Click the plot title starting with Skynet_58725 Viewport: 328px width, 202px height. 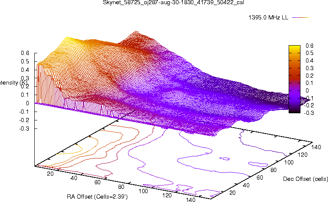(x=174, y=3)
